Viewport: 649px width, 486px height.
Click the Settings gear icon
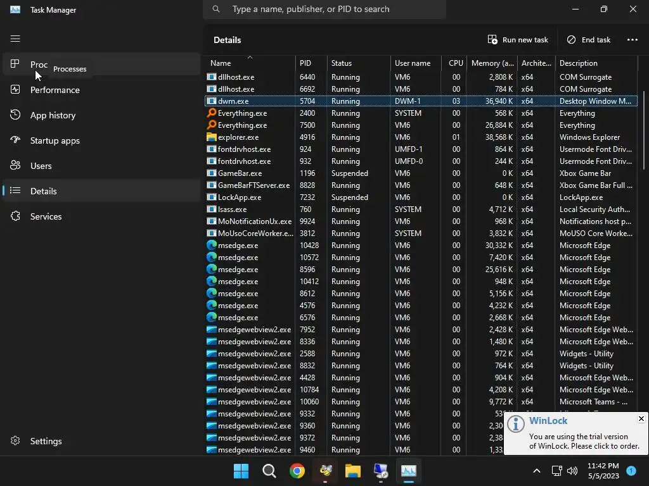[15, 440]
